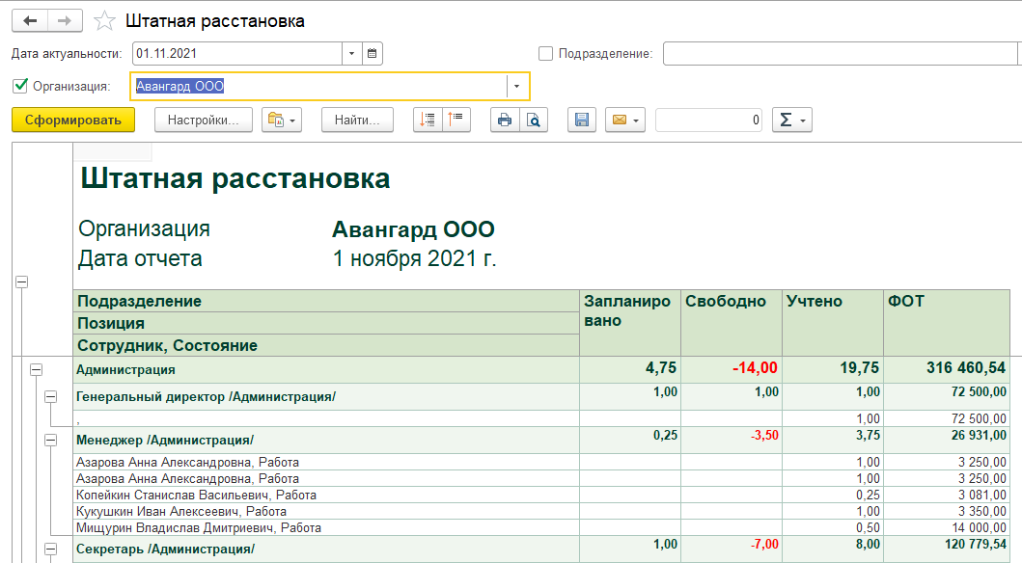Open the Организация dropdown list

(x=517, y=87)
